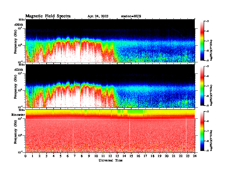Click the '-5' value on top color bar
Viewport: 232px width, 179px height.
point(207,21)
